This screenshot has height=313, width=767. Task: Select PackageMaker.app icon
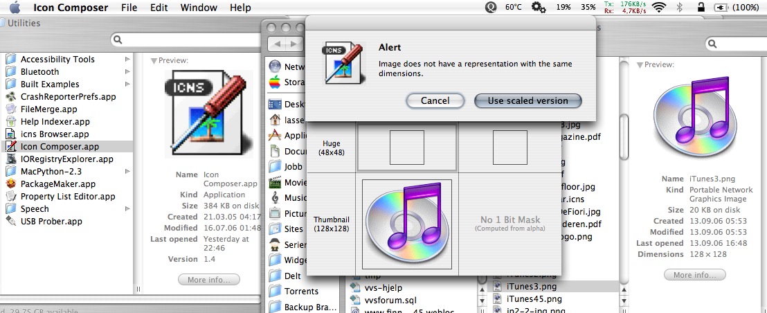coord(11,184)
